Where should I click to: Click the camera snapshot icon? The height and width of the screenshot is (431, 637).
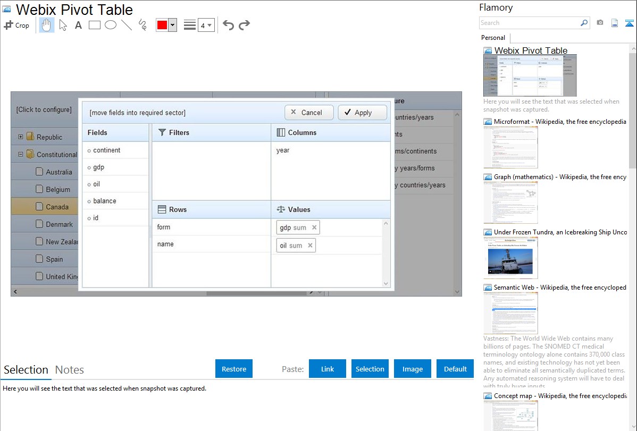click(600, 23)
